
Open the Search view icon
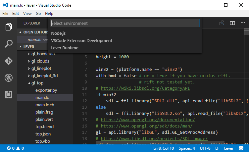pos(9,44)
